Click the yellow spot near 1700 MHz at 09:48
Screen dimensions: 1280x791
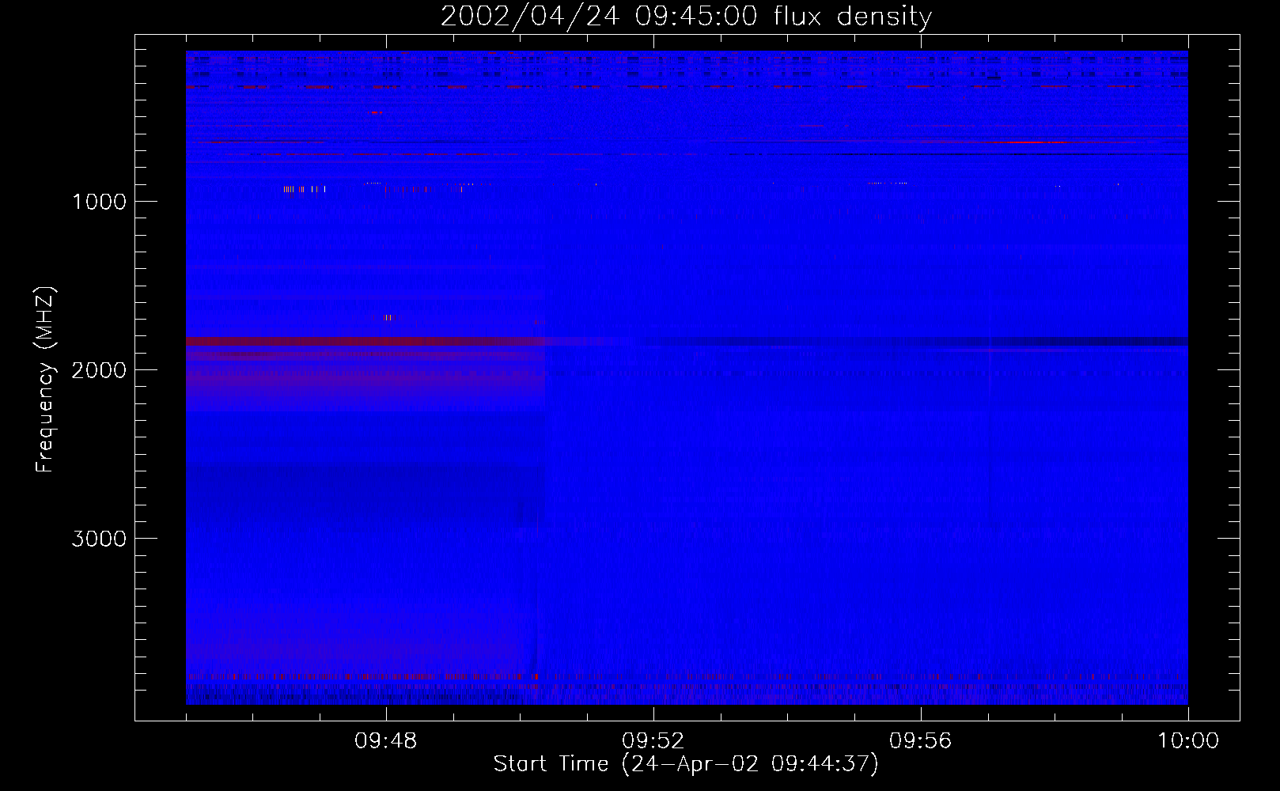(x=388, y=317)
